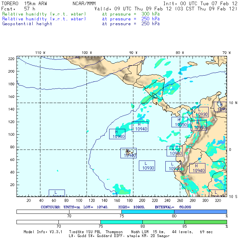Screen dimensions: 239x239
Task: Click the blue above-80% swatch in upper color bar
Action: (x=201, y=212)
